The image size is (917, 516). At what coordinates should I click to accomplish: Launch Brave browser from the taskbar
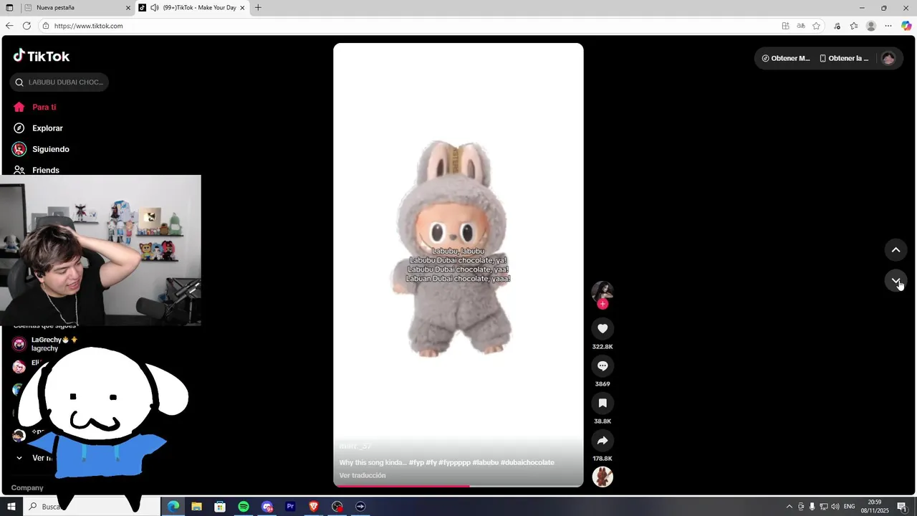[x=314, y=507]
